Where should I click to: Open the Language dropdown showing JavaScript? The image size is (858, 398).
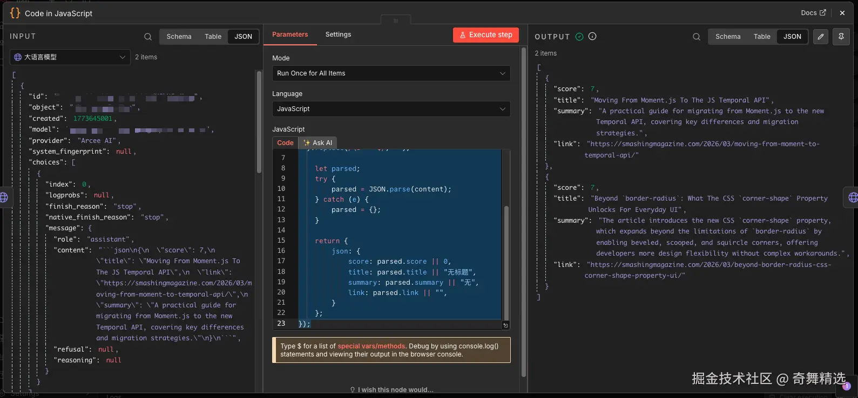[x=391, y=109]
